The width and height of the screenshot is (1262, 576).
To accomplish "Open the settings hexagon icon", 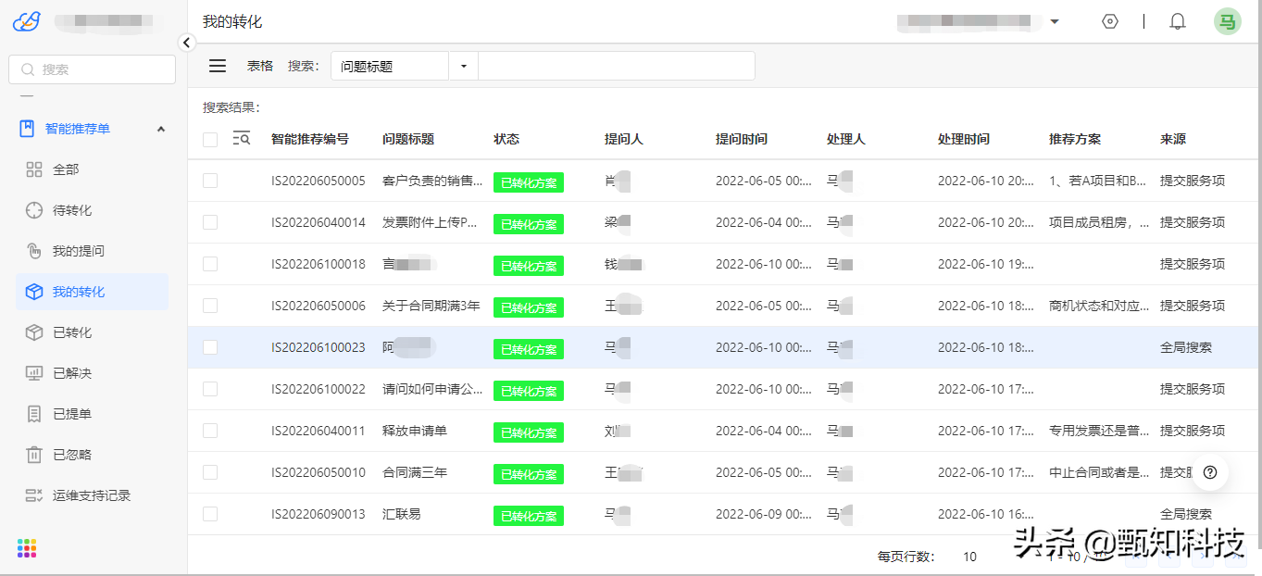I will coord(1110,21).
